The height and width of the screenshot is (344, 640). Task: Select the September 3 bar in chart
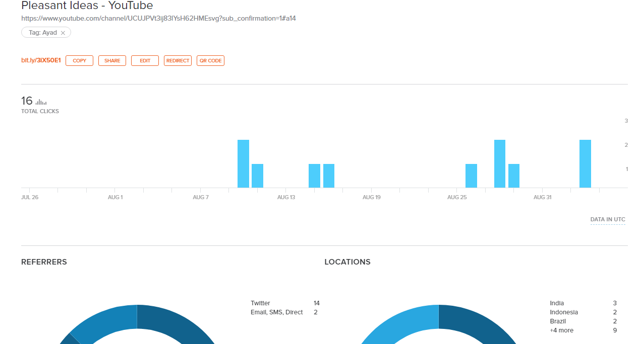point(585,164)
